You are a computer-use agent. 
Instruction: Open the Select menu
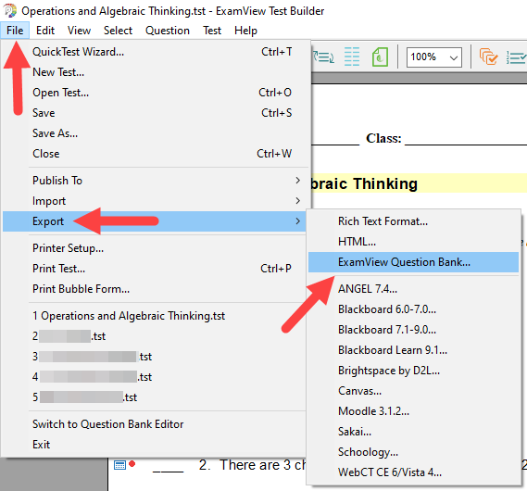(x=118, y=31)
